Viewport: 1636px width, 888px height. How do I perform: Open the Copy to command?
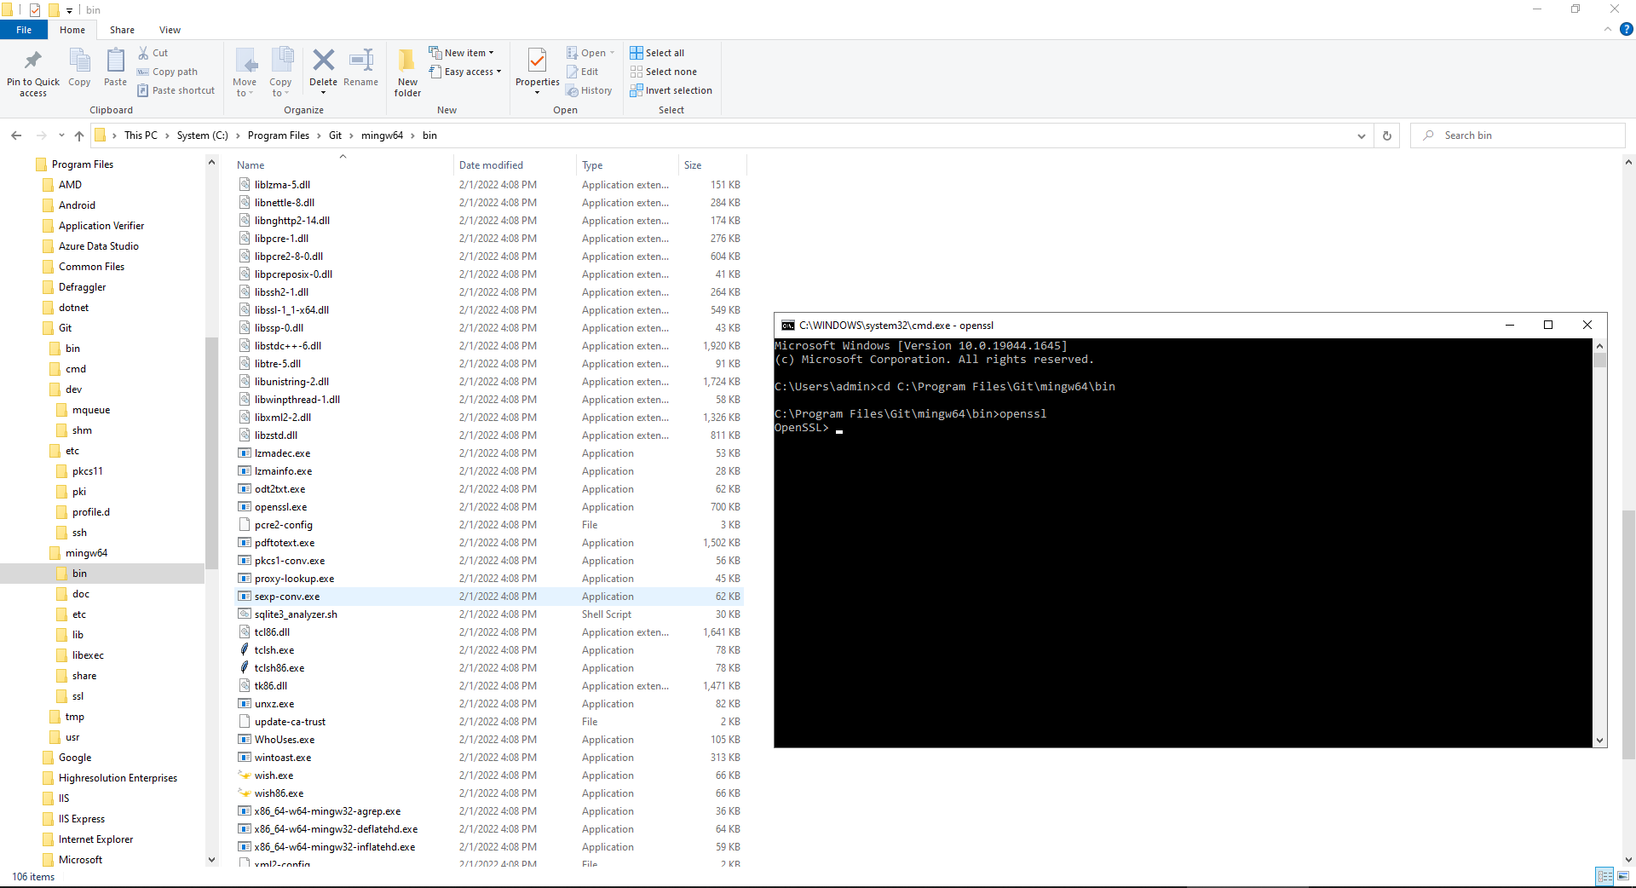(281, 72)
